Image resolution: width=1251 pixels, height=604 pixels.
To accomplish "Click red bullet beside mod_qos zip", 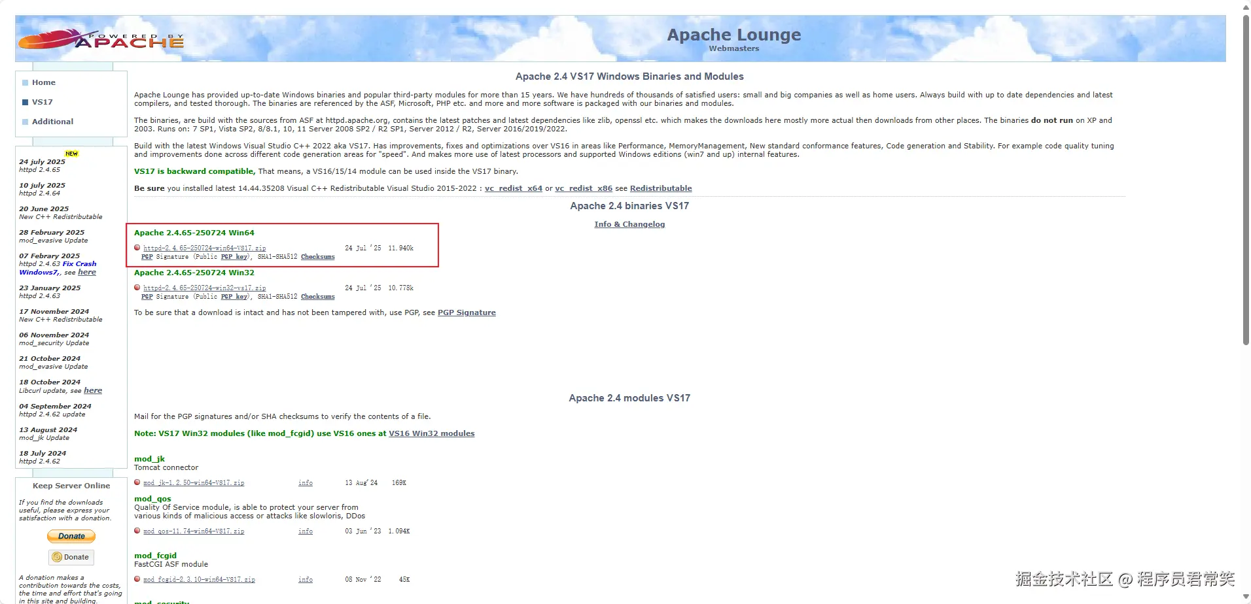I will pos(137,531).
